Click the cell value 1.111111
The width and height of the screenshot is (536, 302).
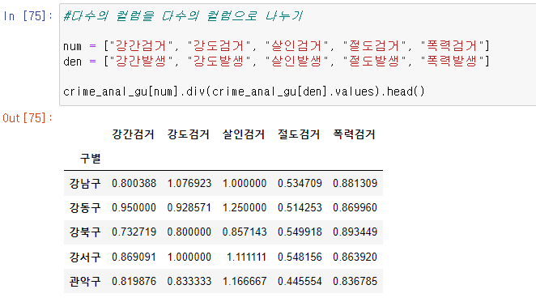pyautogui.click(x=246, y=257)
